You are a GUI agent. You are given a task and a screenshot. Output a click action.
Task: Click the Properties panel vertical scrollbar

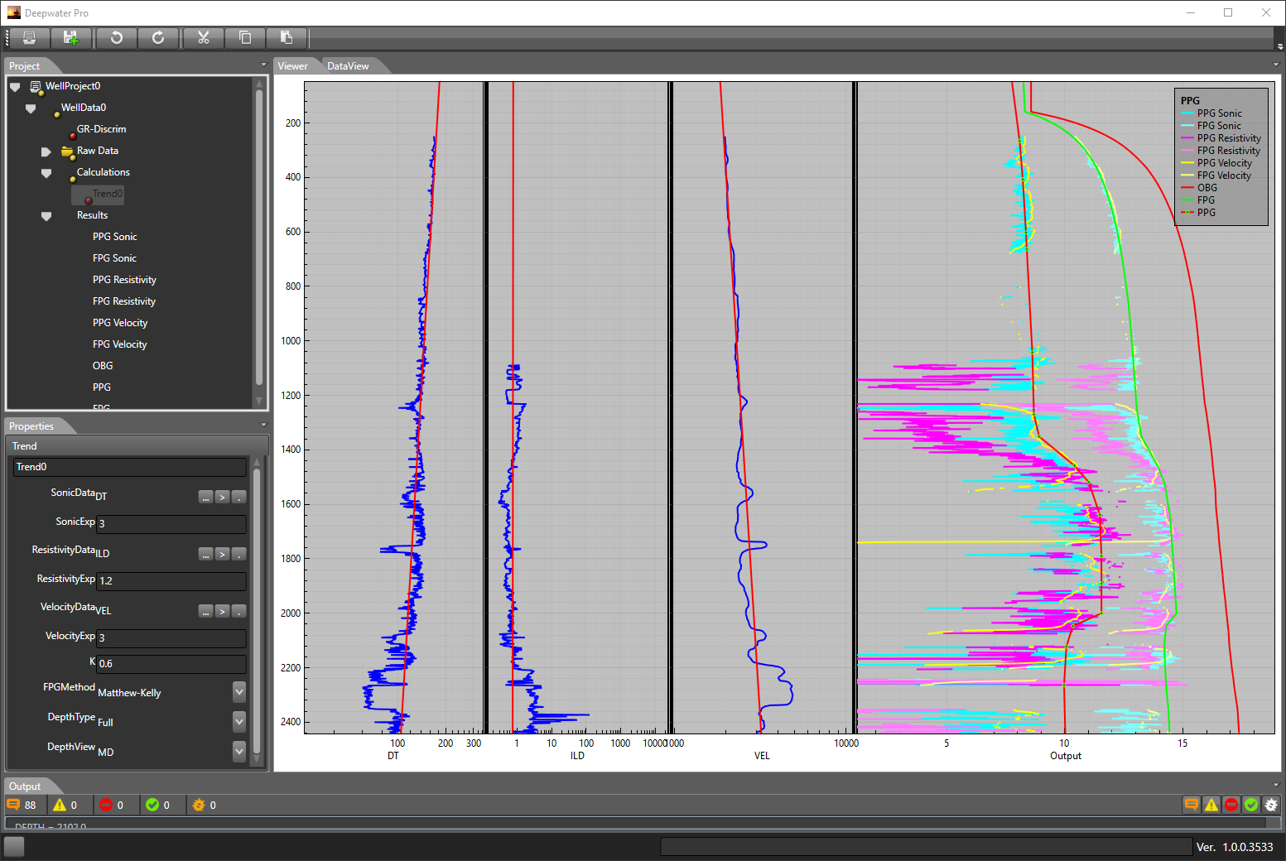(257, 613)
